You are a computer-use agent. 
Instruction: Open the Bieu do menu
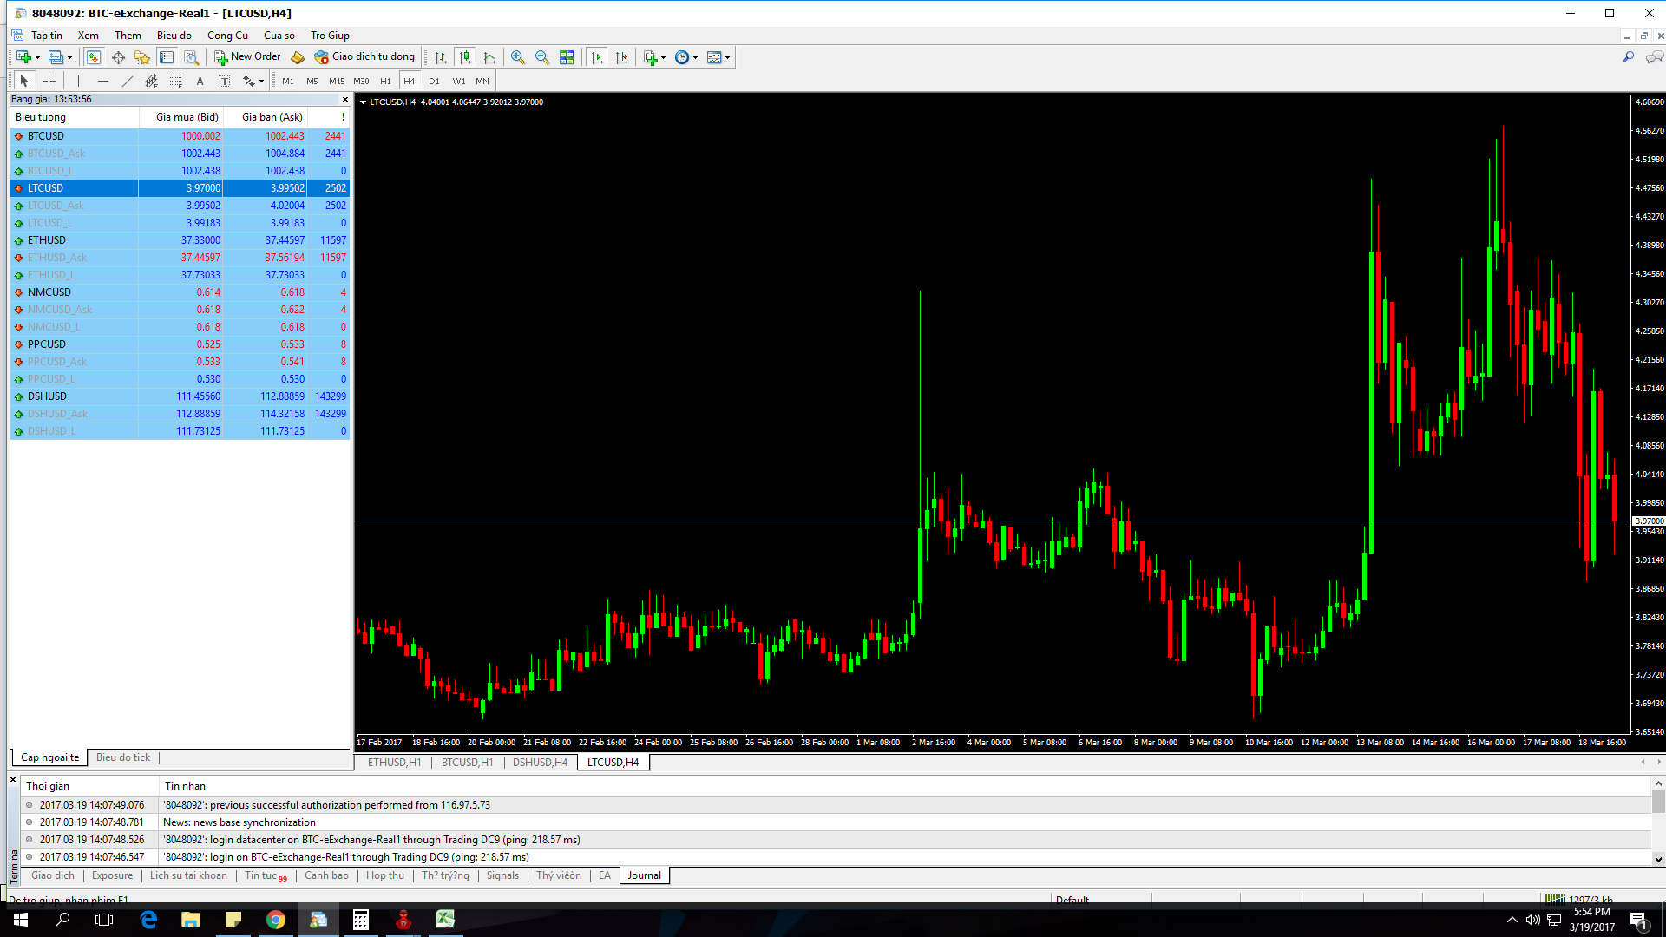tap(174, 36)
